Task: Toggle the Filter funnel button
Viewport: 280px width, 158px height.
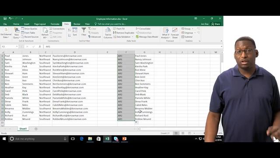Action: tap(84, 32)
